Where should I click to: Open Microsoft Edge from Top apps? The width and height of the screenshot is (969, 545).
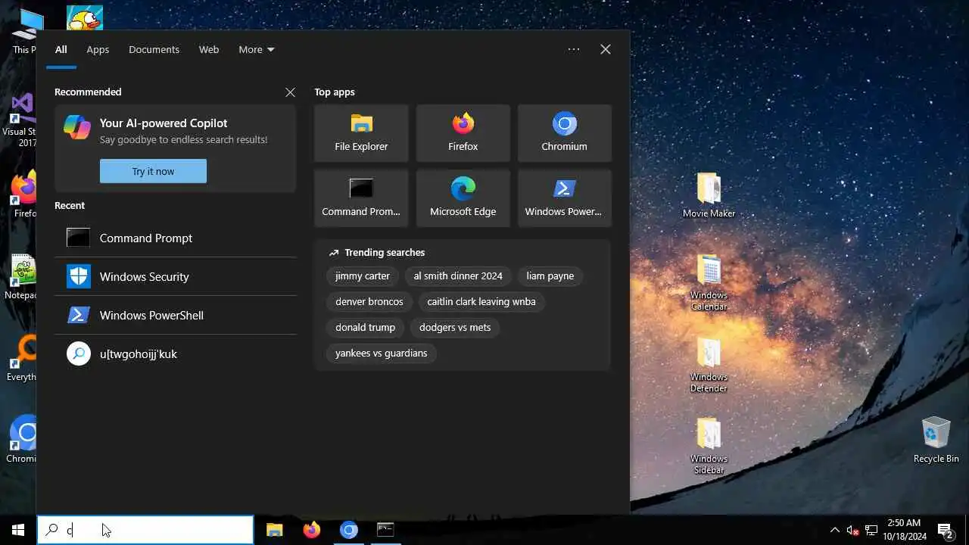coord(463,198)
